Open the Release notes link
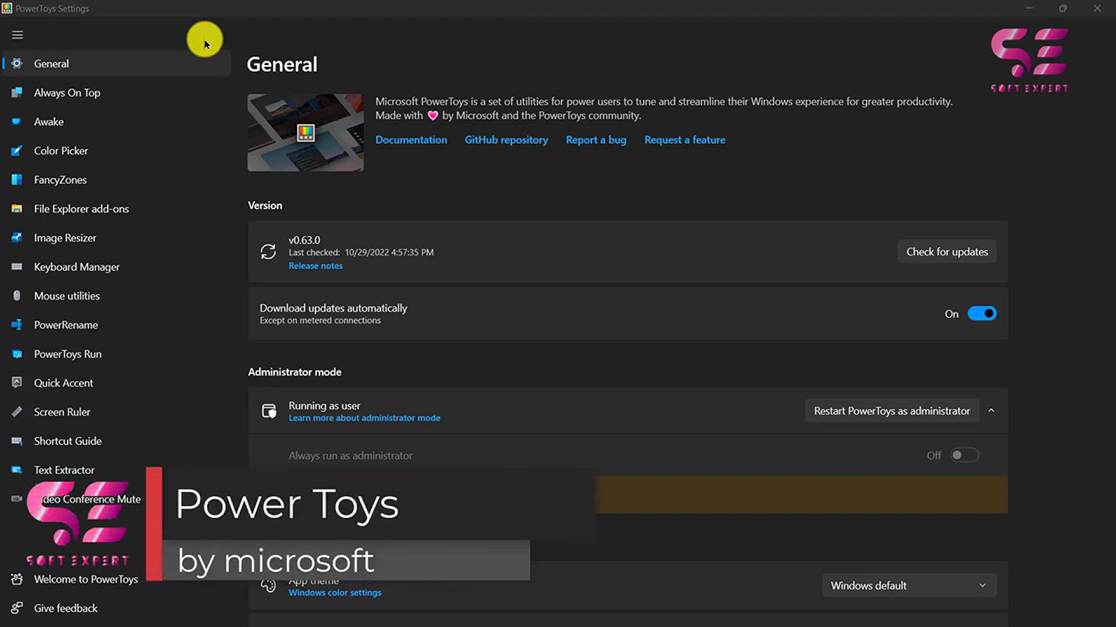Viewport: 1116px width, 627px height. coord(316,265)
